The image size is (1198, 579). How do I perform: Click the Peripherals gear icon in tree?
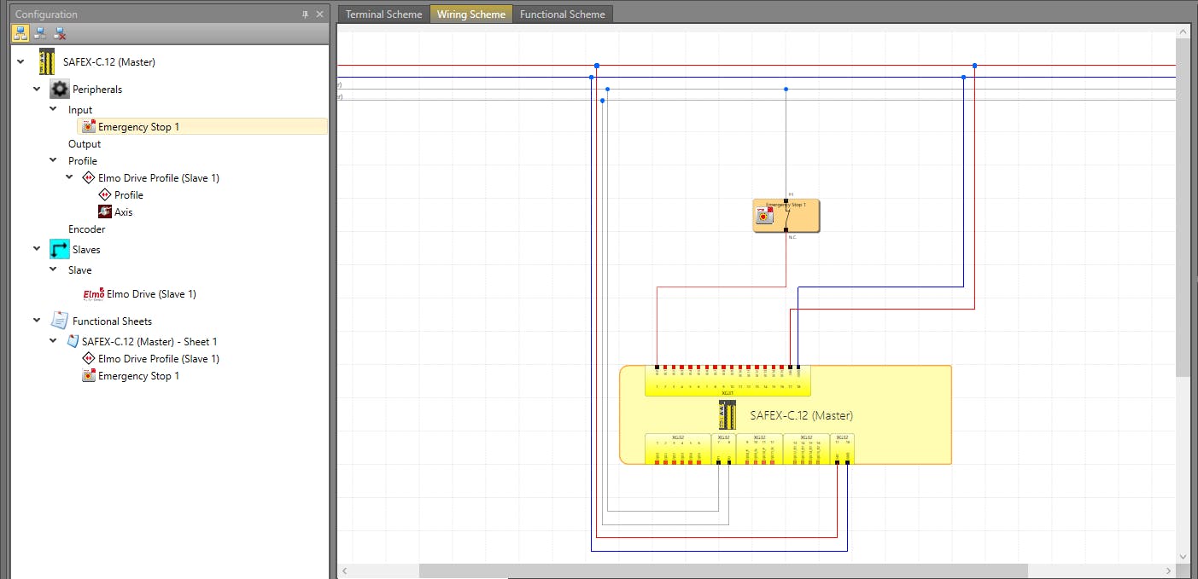(60, 90)
